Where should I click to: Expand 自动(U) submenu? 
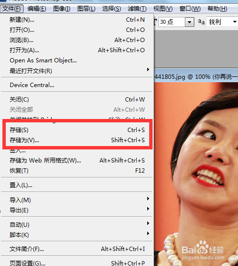pyautogui.click(x=77, y=224)
